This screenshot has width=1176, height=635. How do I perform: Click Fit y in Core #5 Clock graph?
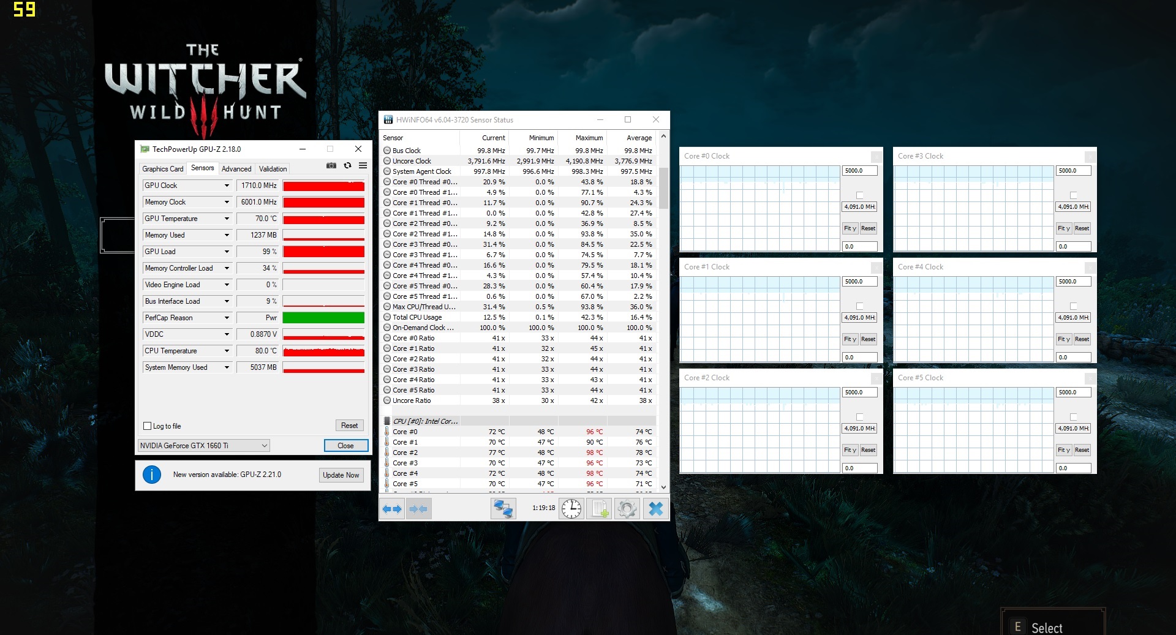click(1064, 450)
